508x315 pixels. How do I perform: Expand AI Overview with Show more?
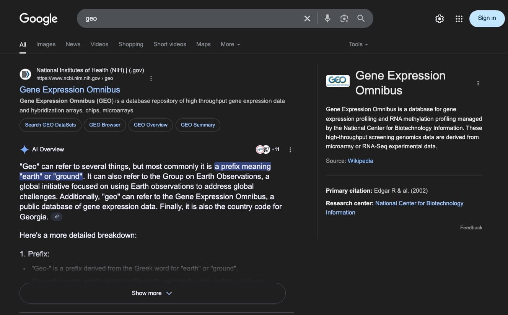(153, 293)
